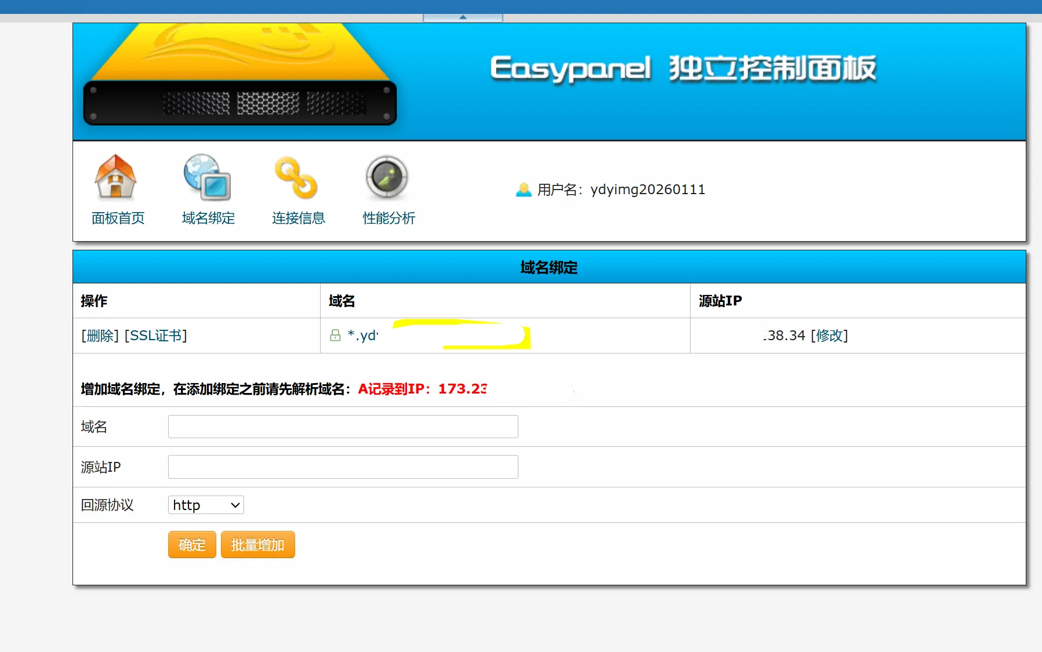
Task: Click the green padlock icon beside the domain
Action: pyautogui.click(x=335, y=336)
